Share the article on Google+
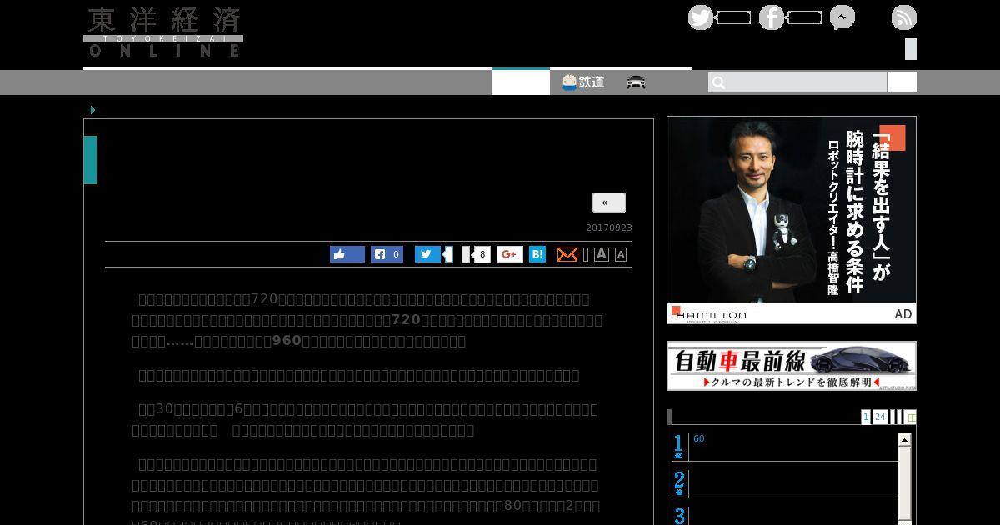The width and height of the screenshot is (1000, 525). click(x=509, y=254)
